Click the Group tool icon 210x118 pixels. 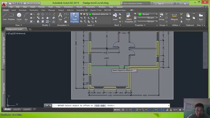[x=161, y=17]
